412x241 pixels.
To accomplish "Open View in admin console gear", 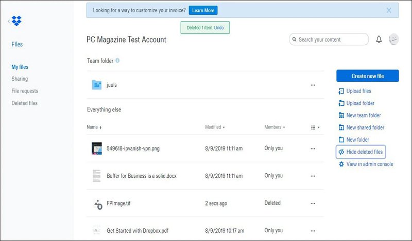I will 341,164.
